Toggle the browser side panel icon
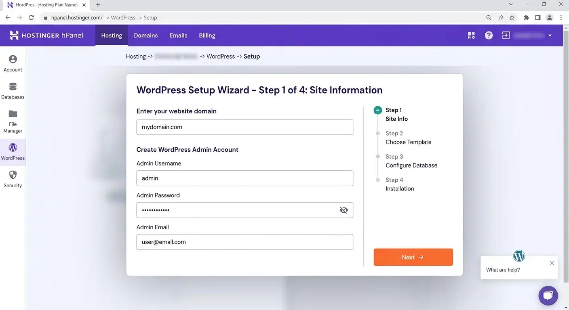Viewport: 569px width, 310px height. coord(538,18)
